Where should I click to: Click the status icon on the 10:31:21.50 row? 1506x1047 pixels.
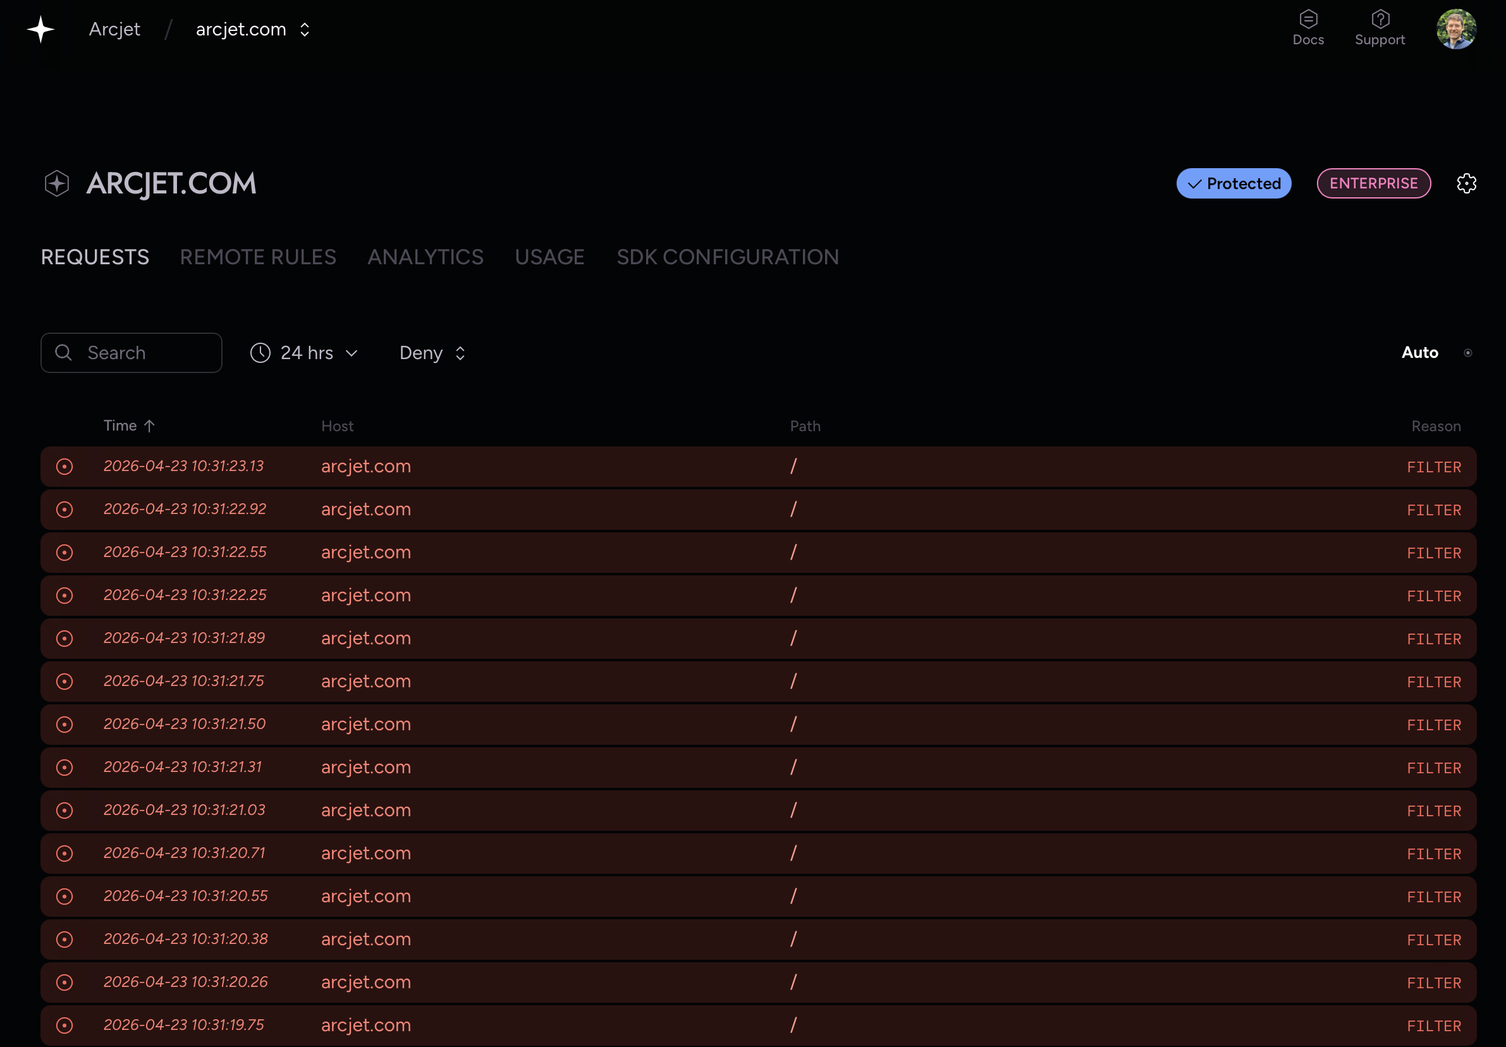(64, 725)
